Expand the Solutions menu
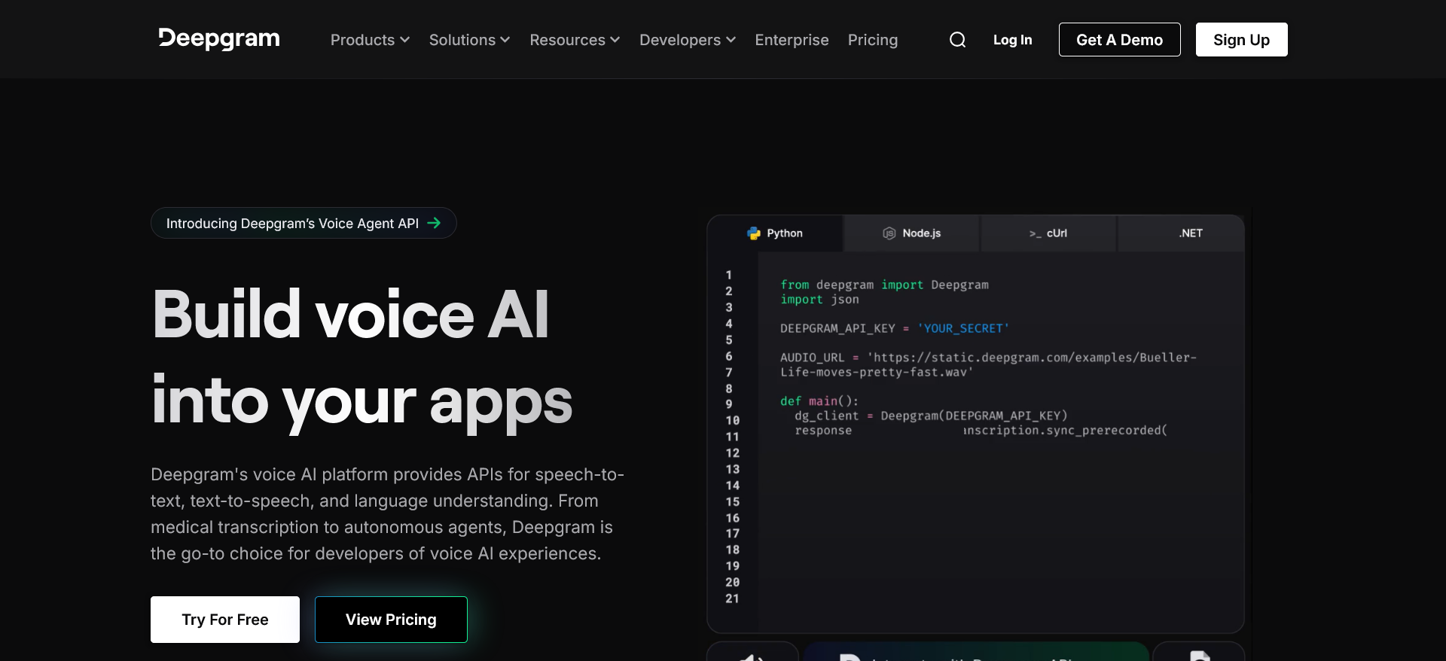 469,40
